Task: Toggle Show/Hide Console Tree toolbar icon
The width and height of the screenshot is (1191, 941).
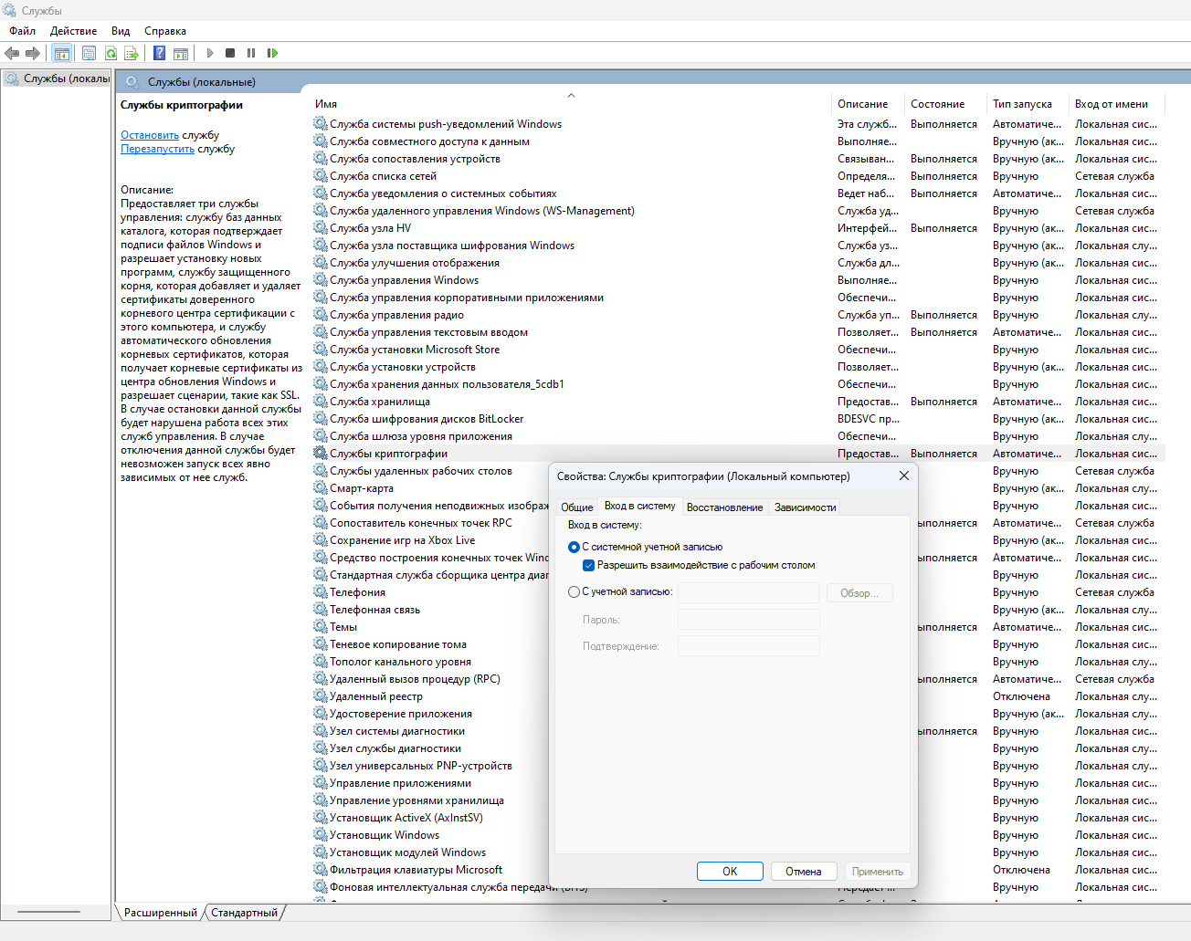Action: [61, 53]
